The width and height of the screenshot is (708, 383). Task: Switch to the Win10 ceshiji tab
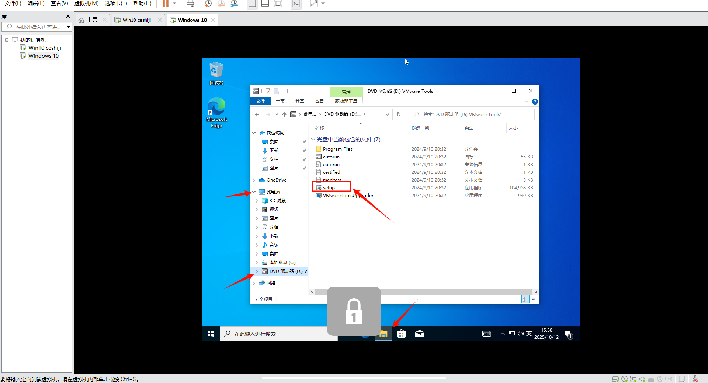137,20
